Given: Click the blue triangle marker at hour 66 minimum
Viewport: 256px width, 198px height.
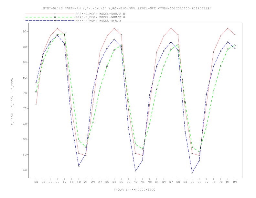Looking at the screenshot, I should tap(192, 173).
